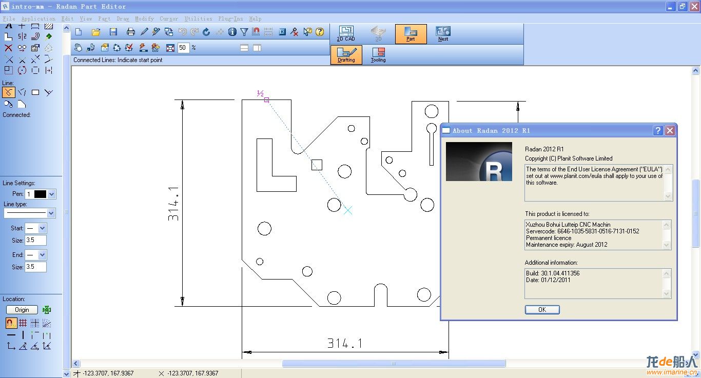The width and height of the screenshot is (701, 378).
Task: Click the rotate circular arrow icon
Action: (x=22, y=70)
